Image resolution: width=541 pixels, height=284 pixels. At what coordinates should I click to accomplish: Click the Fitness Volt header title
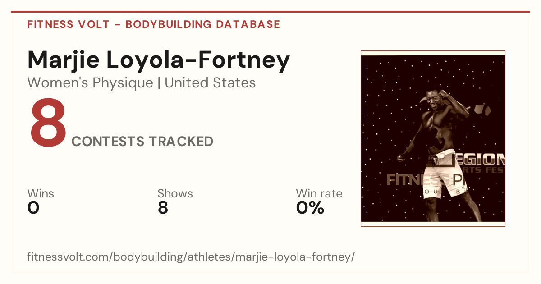pos(69,24)
